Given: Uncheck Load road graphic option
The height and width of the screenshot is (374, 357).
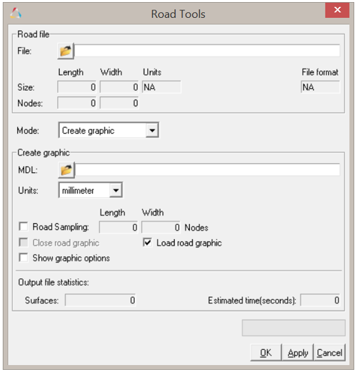Looking at the screenshot, I should tap(147, 242).
